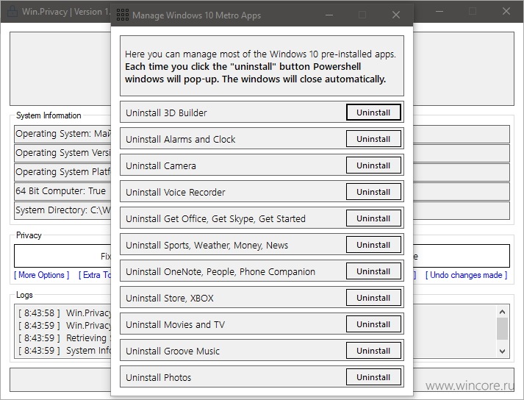This screenshot has height=400, width=524.
Task: Click the logs scrollbar thumb
Action: point(502,329)
